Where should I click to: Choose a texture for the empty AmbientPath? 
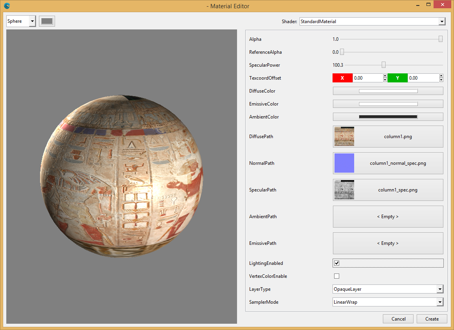[388, 217]
